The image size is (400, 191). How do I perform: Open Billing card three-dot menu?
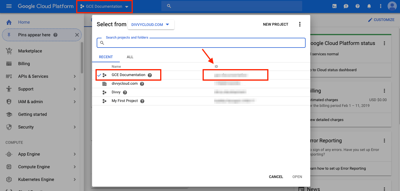coord(384,91)
